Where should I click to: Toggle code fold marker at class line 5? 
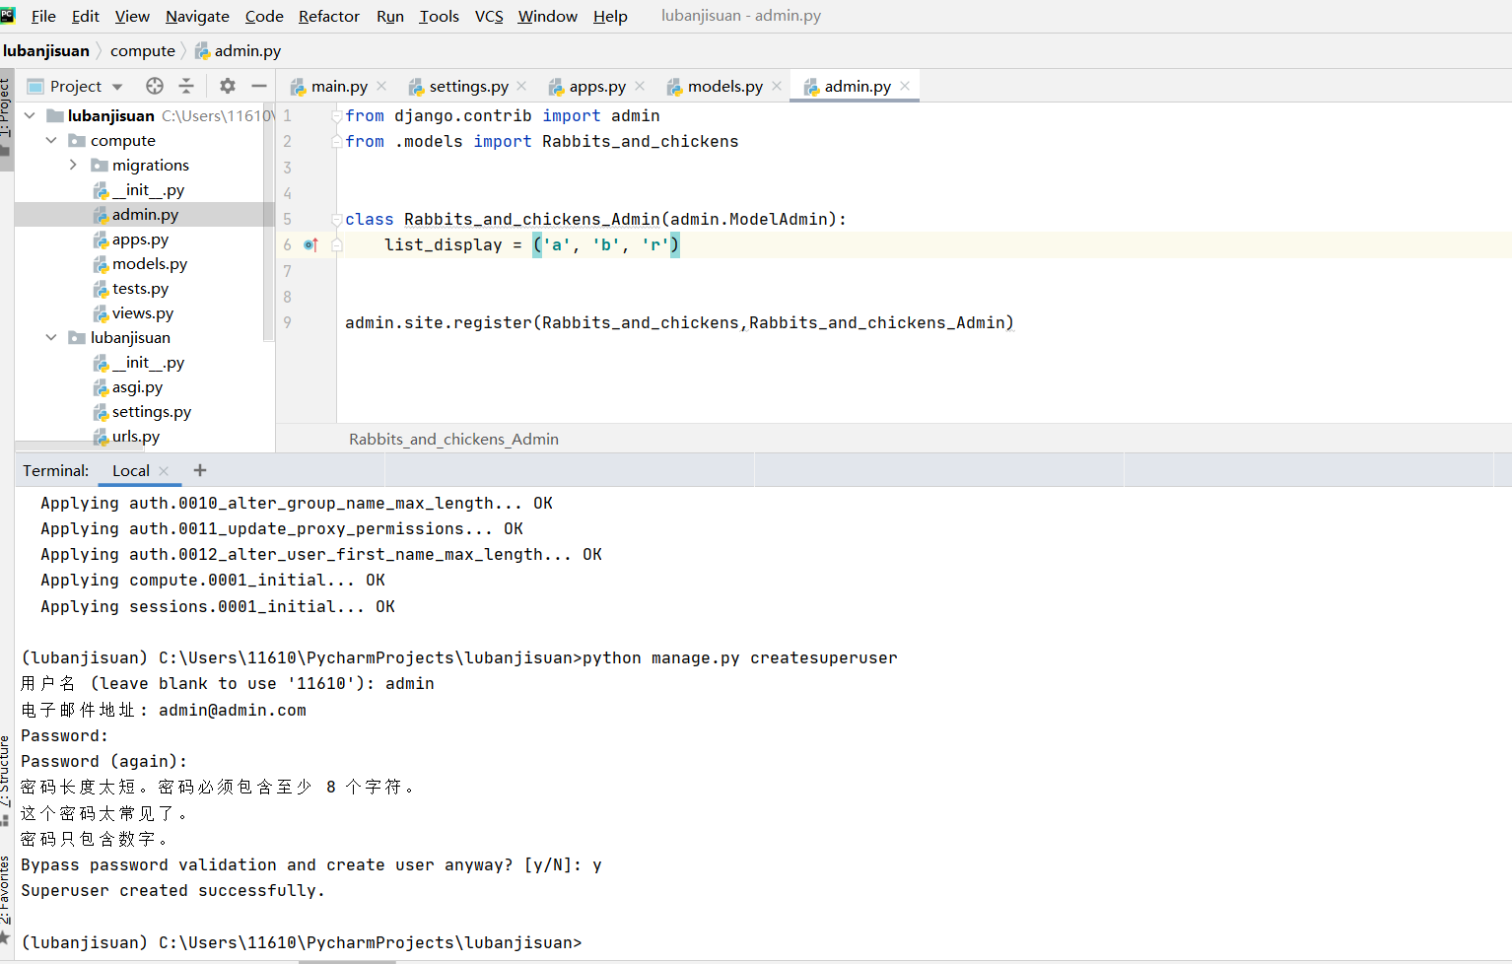(337, 219)
